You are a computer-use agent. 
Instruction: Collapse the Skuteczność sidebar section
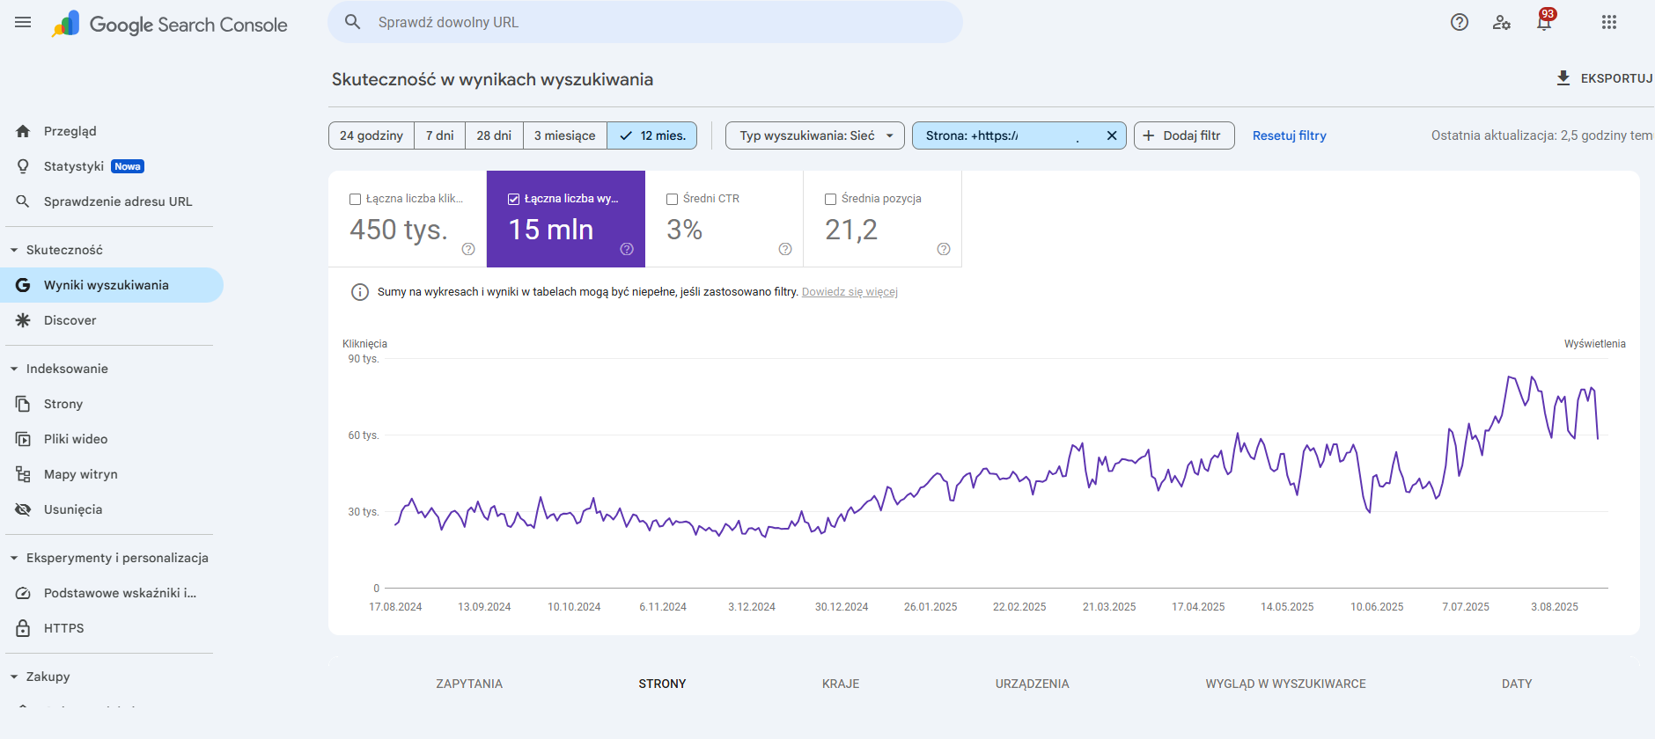tap(14, 250)
